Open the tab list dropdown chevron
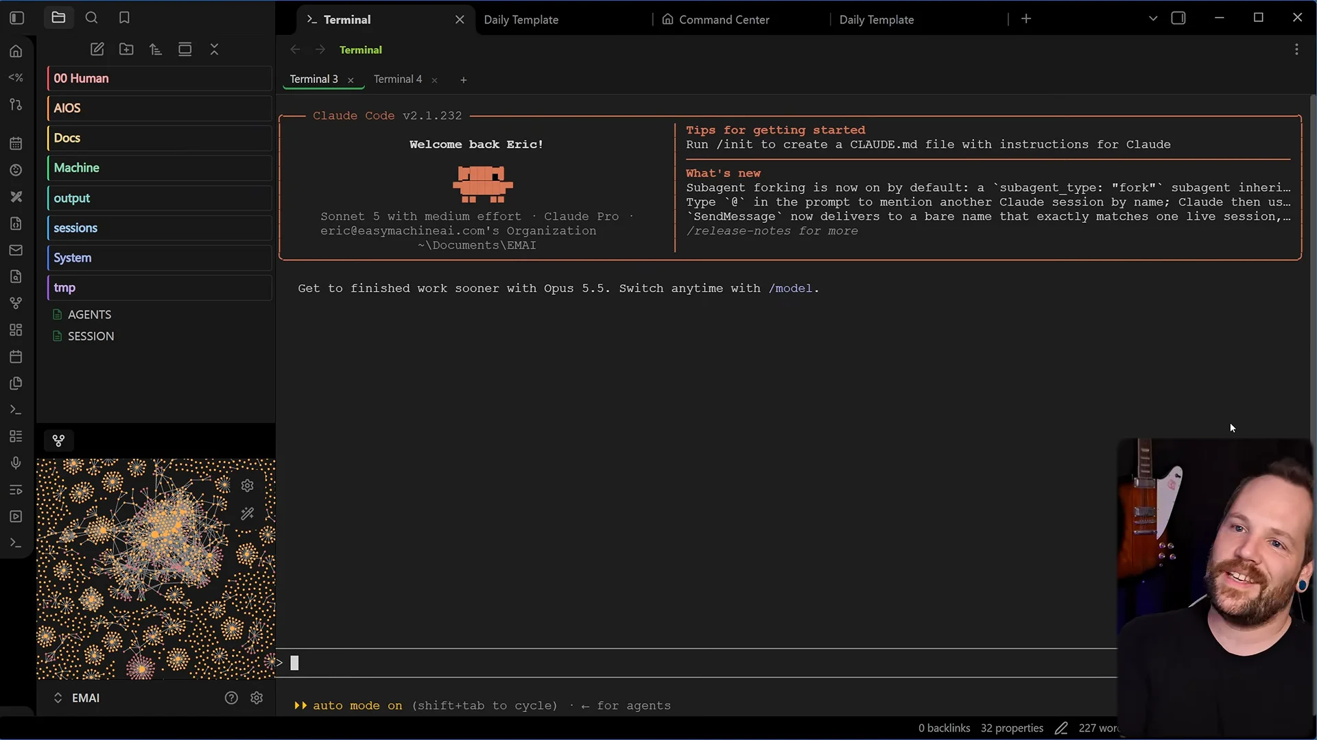The height and width of the screenshot is (740, 1317). pyautogui.click(x=1153, y=18)
